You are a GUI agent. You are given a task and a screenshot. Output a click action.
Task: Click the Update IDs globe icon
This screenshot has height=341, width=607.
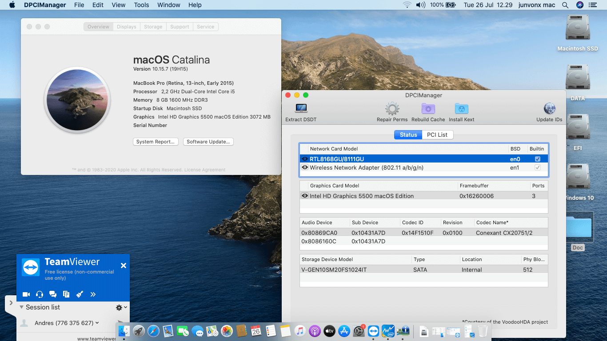click(549, 108)
